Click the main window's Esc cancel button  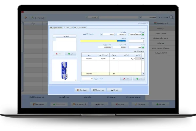point(39,104)
